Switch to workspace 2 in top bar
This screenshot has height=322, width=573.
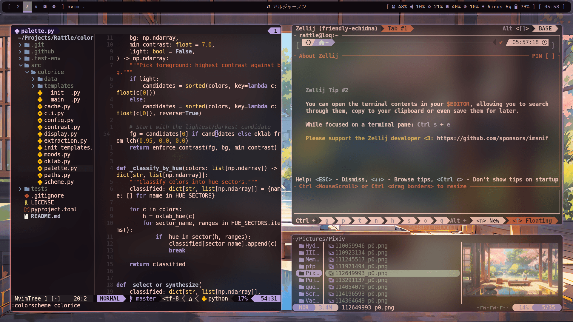18,7
